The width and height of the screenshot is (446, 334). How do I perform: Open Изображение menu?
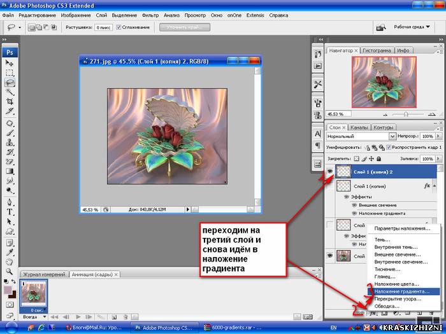[76, 15]
